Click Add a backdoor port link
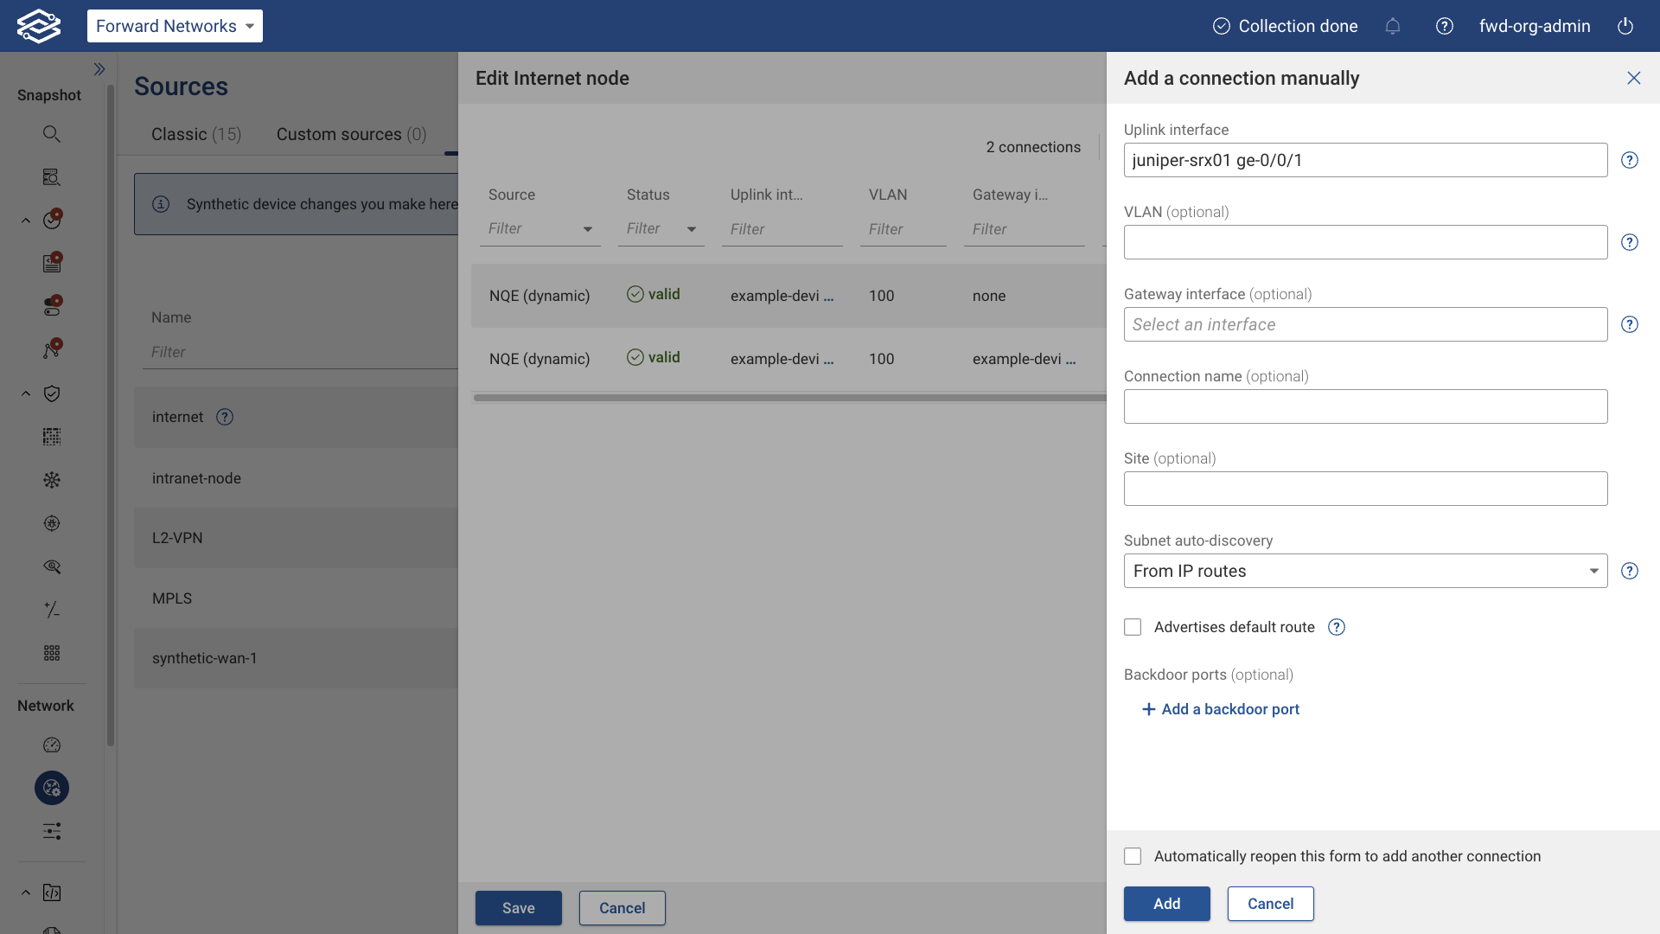 (x=1221, y=709)
